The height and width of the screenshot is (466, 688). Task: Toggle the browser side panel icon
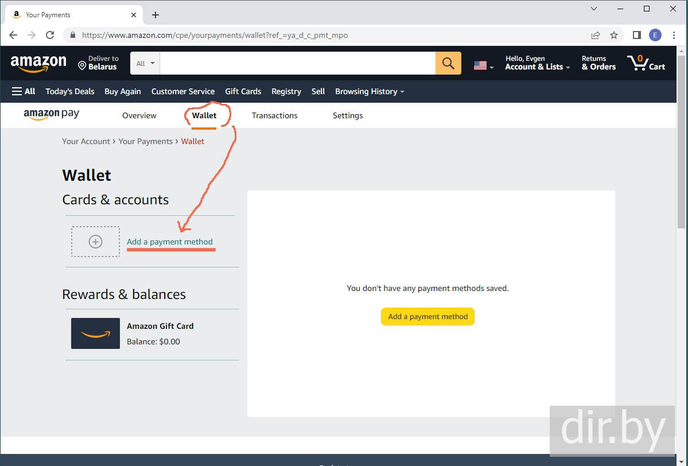click(x=637, y=35)
